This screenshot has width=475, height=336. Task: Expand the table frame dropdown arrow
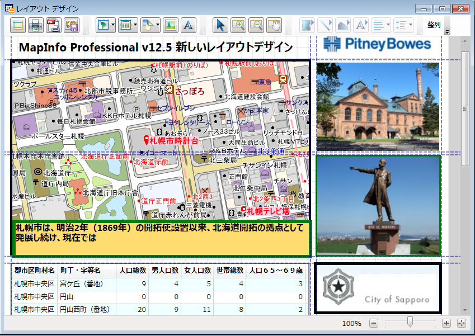click(135, 25)
